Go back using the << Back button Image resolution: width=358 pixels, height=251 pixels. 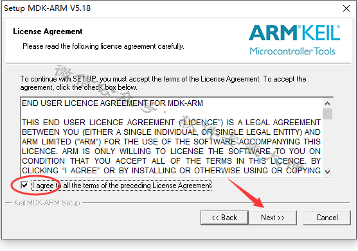coord(224,218)
